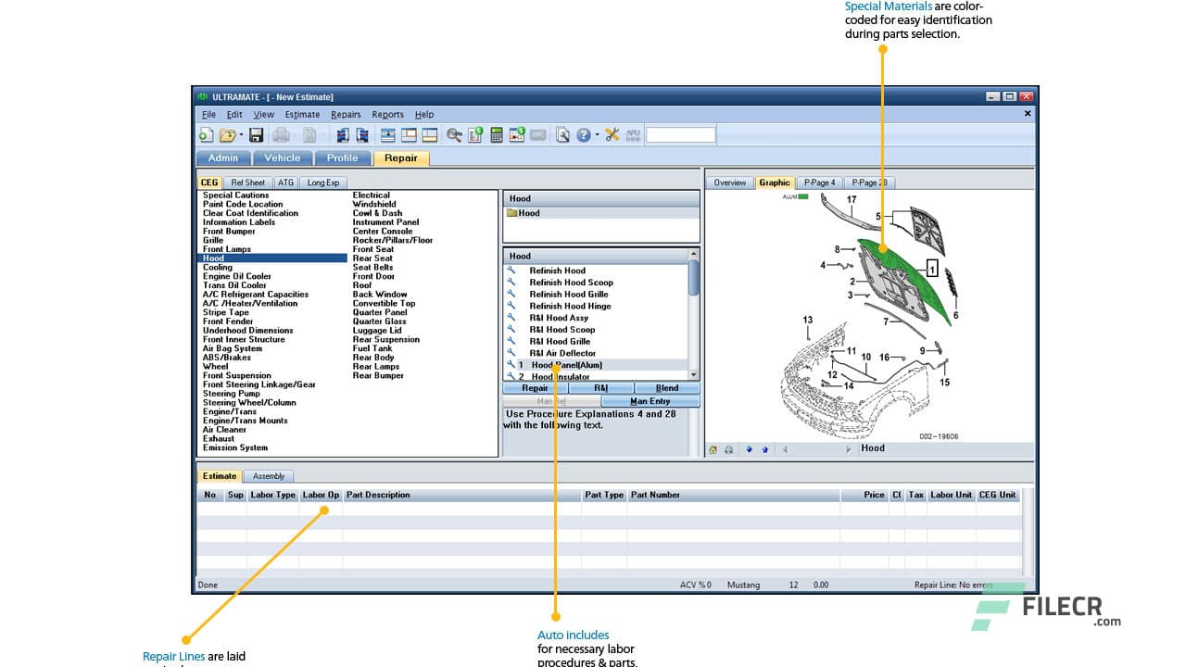This screenshot has width=1186, height=667.
Task: Click wrench icon beside Refinish Hood
Action: coord(511,271)
